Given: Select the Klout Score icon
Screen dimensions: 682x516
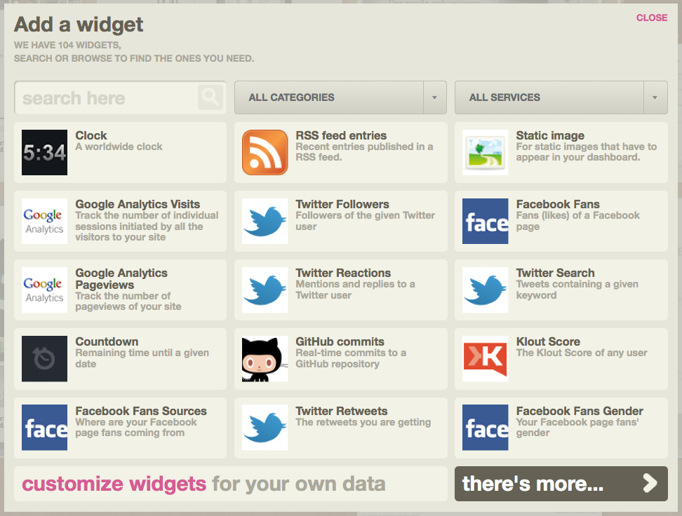Looking at the screenshot, I should 485,359.
